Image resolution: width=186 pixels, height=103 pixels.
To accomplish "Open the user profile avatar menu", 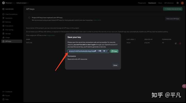I will [182, 3].
